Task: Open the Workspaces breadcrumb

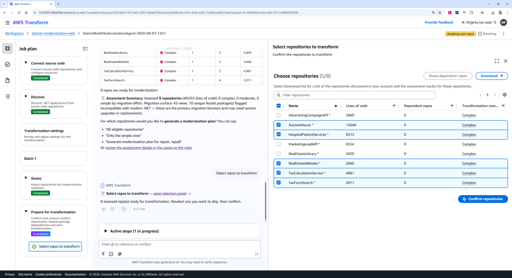Action: pos(14,33)
